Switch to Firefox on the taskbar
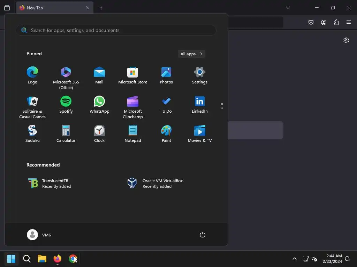This screenshot has width=357, height=267. (58, 259)
